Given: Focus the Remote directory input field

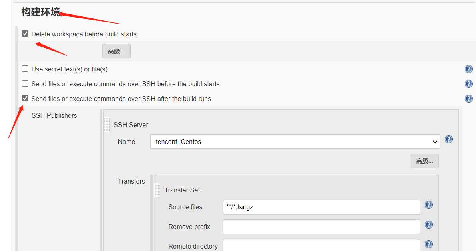Looking at the screenshot, I should coord(321,245).
